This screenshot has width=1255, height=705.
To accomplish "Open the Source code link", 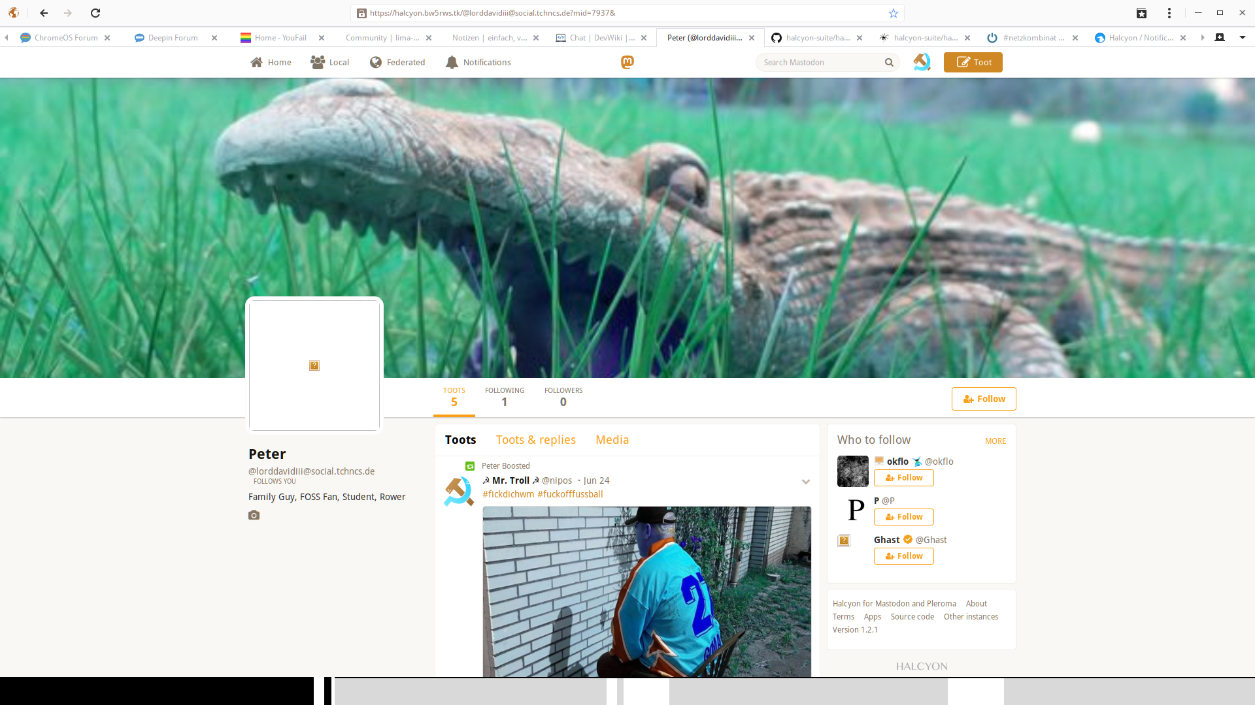I will tap(912, 617).
